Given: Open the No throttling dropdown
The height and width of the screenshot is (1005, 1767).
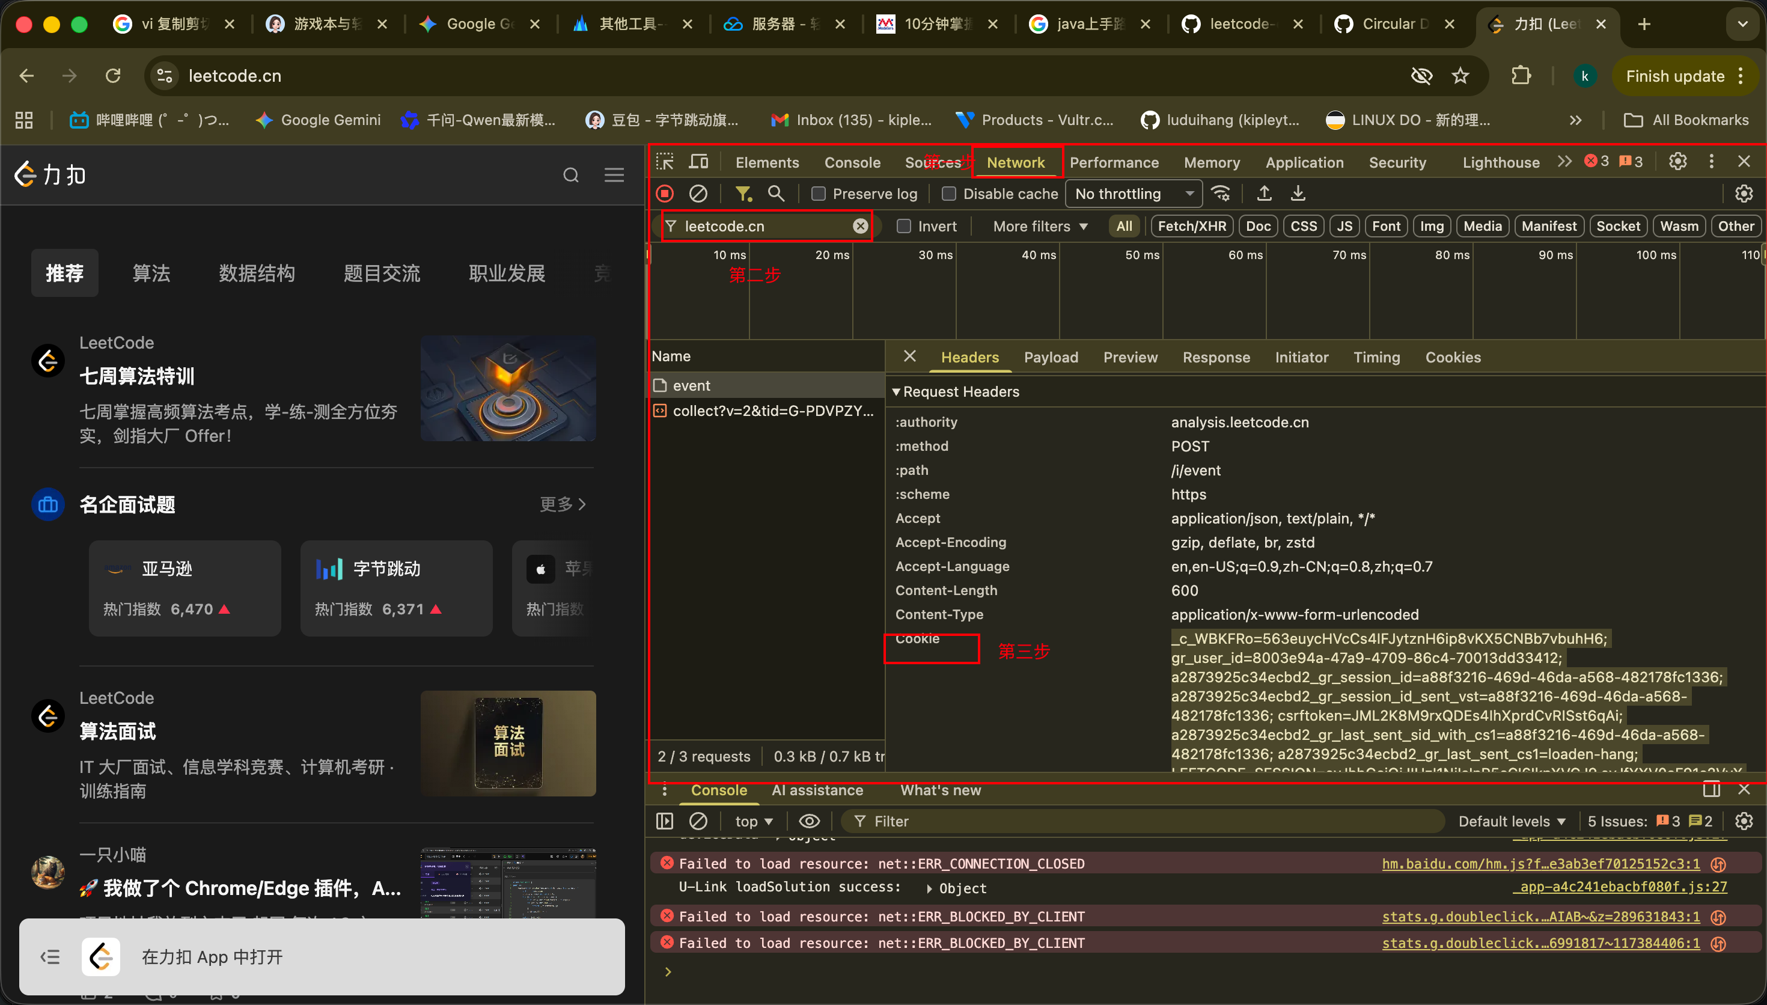Looking at the screenshot, I should click(1133, 194).
